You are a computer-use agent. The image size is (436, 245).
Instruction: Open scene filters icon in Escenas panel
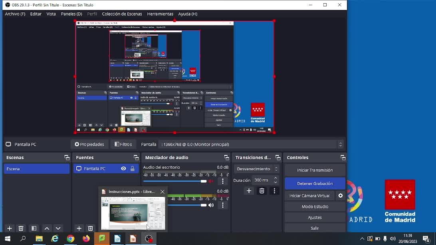tap(34, 228)
